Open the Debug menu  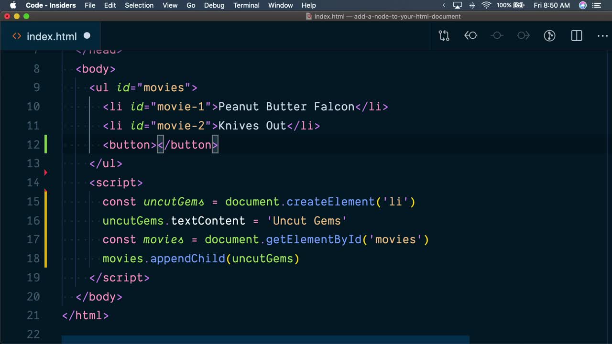pyautogui.click(x=214, y=5)
